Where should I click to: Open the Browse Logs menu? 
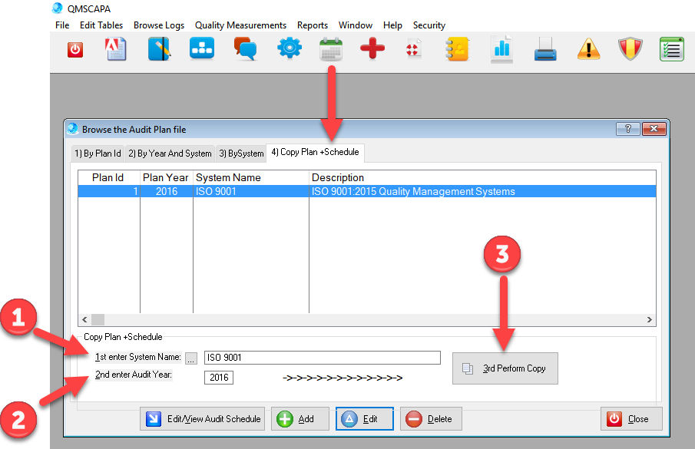tap(159, 25)
